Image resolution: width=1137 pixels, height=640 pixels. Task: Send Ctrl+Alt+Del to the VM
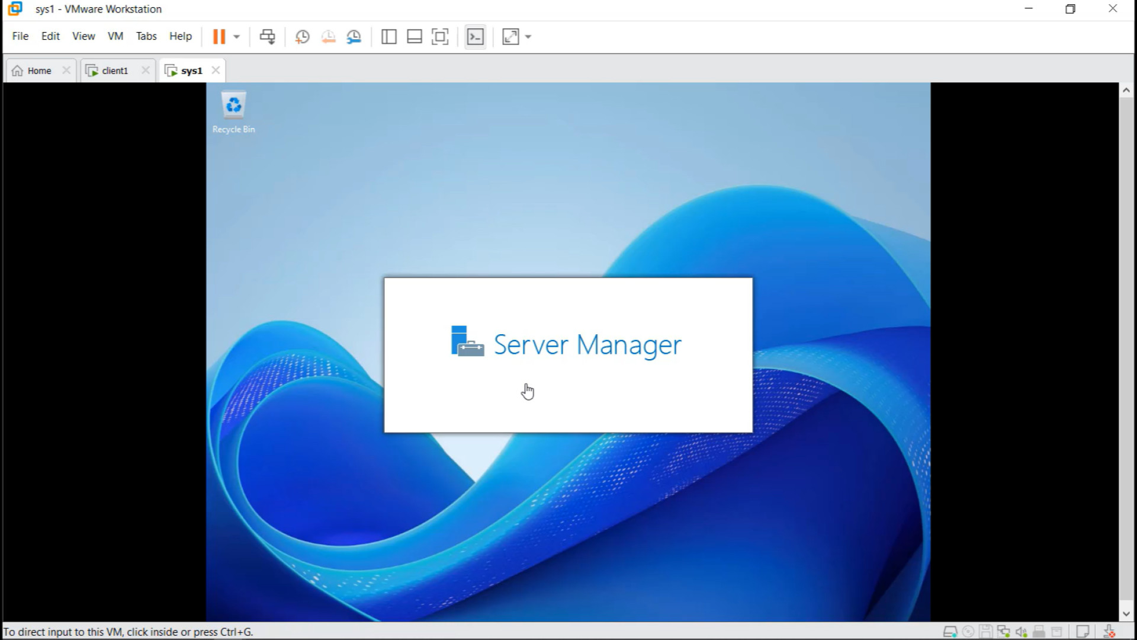[x=267, y=37]
